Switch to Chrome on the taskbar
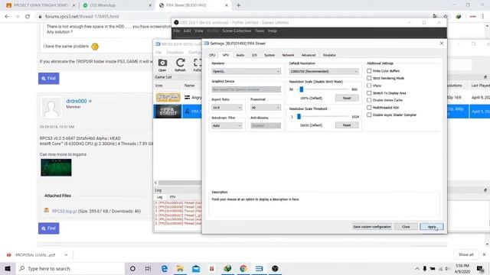The height and width of the screenshot is (275, 490). tap(243, 268)
